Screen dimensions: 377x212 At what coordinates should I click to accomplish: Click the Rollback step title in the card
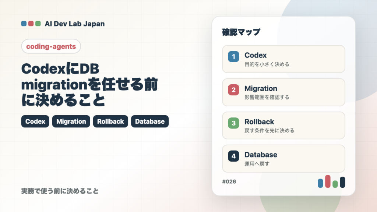pos(259,121)
